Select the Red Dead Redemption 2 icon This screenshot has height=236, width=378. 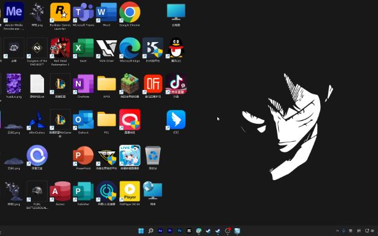tap(60, 52)
